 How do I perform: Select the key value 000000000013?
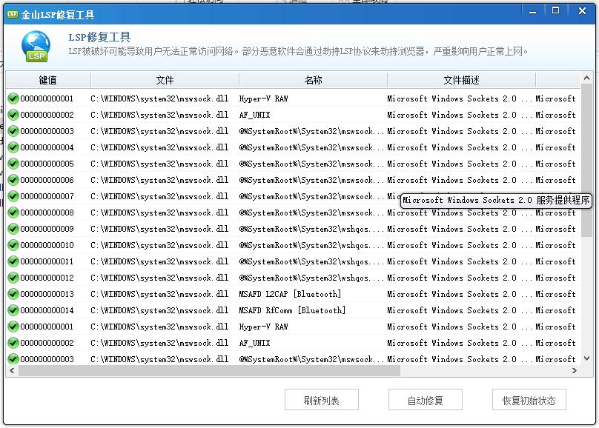click(47, 294)
